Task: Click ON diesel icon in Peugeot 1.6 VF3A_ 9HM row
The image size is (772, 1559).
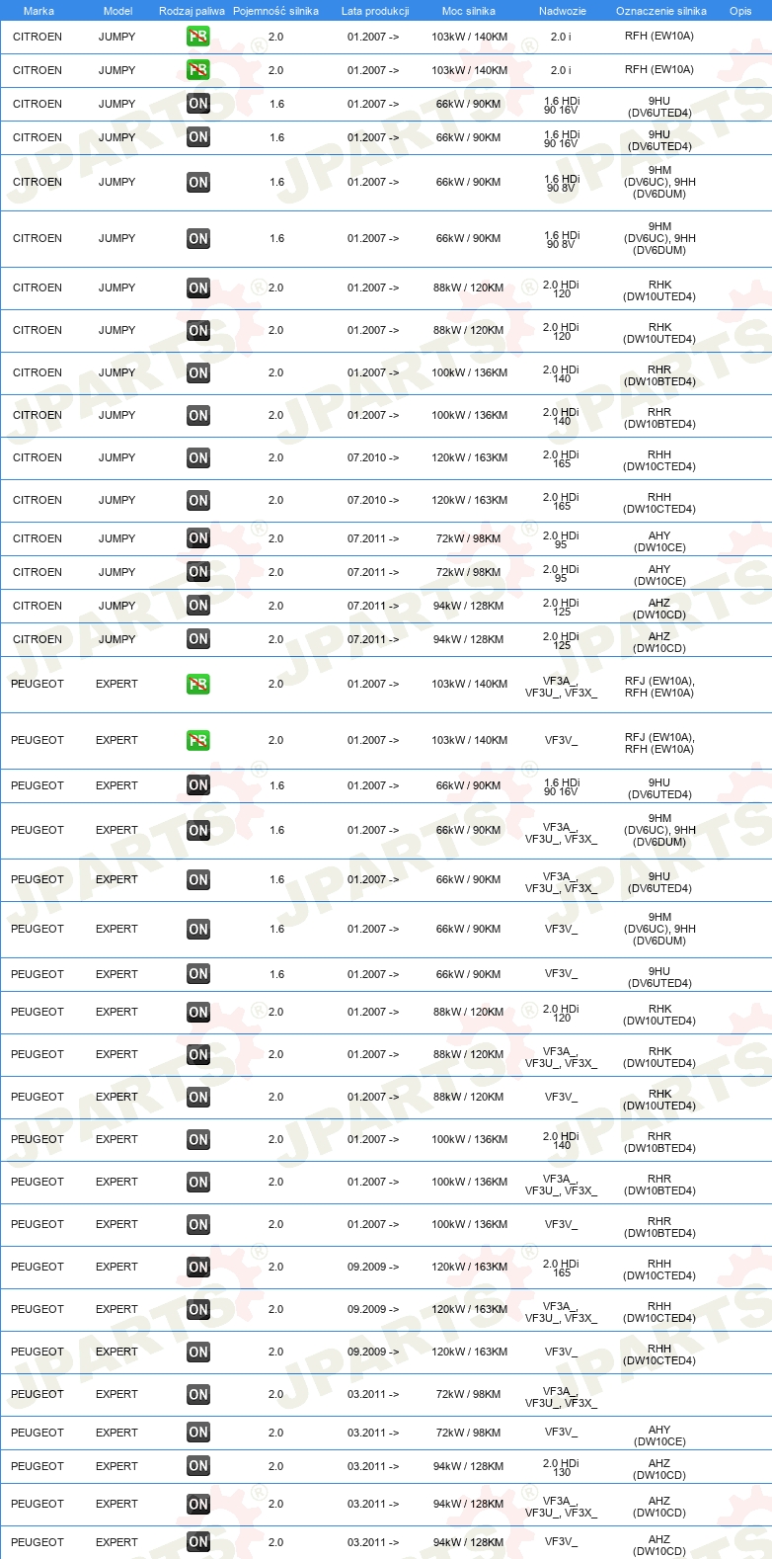Action: pos(198,830)
